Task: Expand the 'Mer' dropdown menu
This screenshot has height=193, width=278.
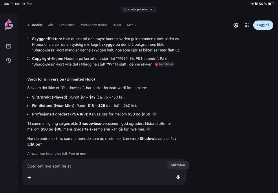Action: coord(131,25)
